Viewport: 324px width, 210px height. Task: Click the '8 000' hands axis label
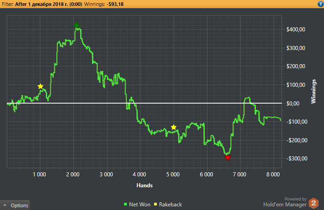click(x=273, y=174)
